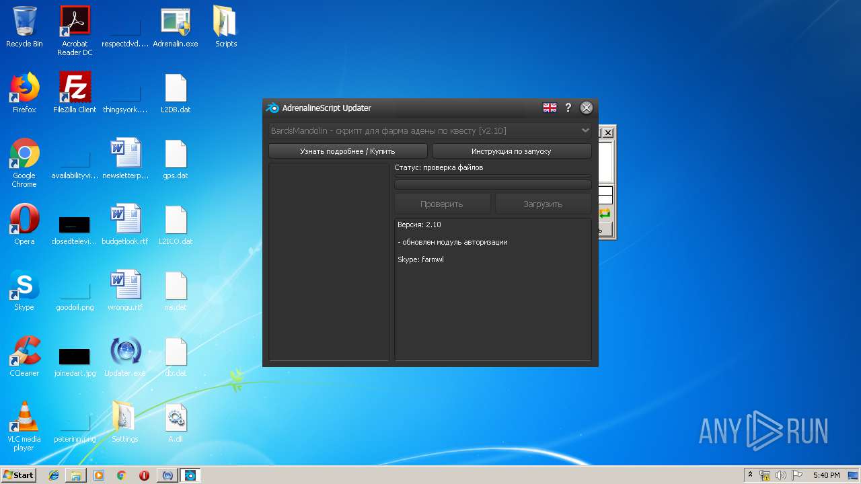
Task: Show hidden system tray icons
Action: point(750,475)
